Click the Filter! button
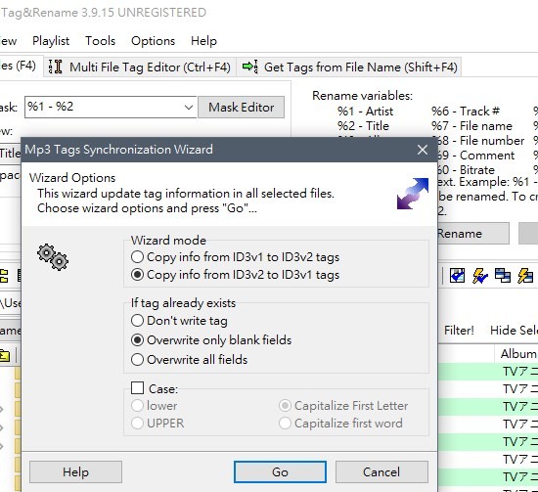Screen dimensions: 538x492 (459, 330)
